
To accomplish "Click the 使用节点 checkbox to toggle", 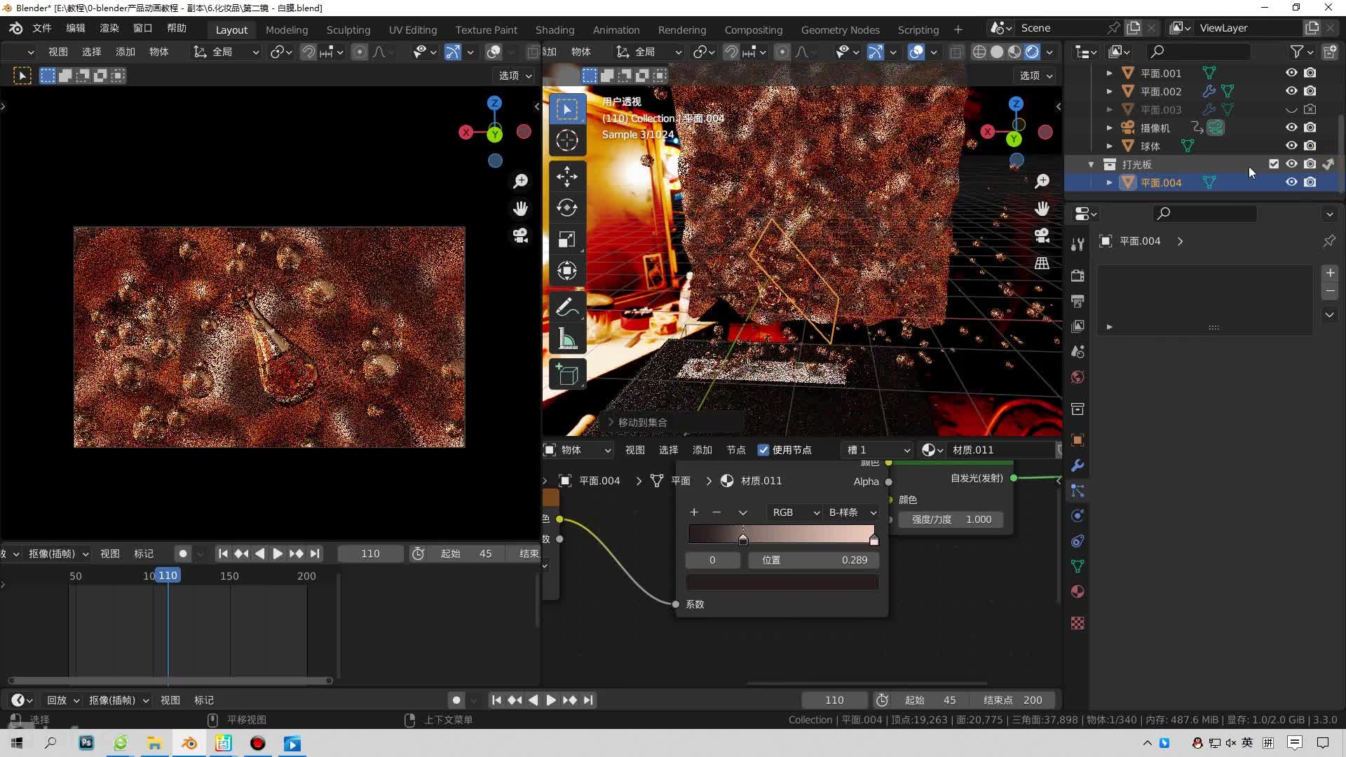I will [x=763, y=449].
